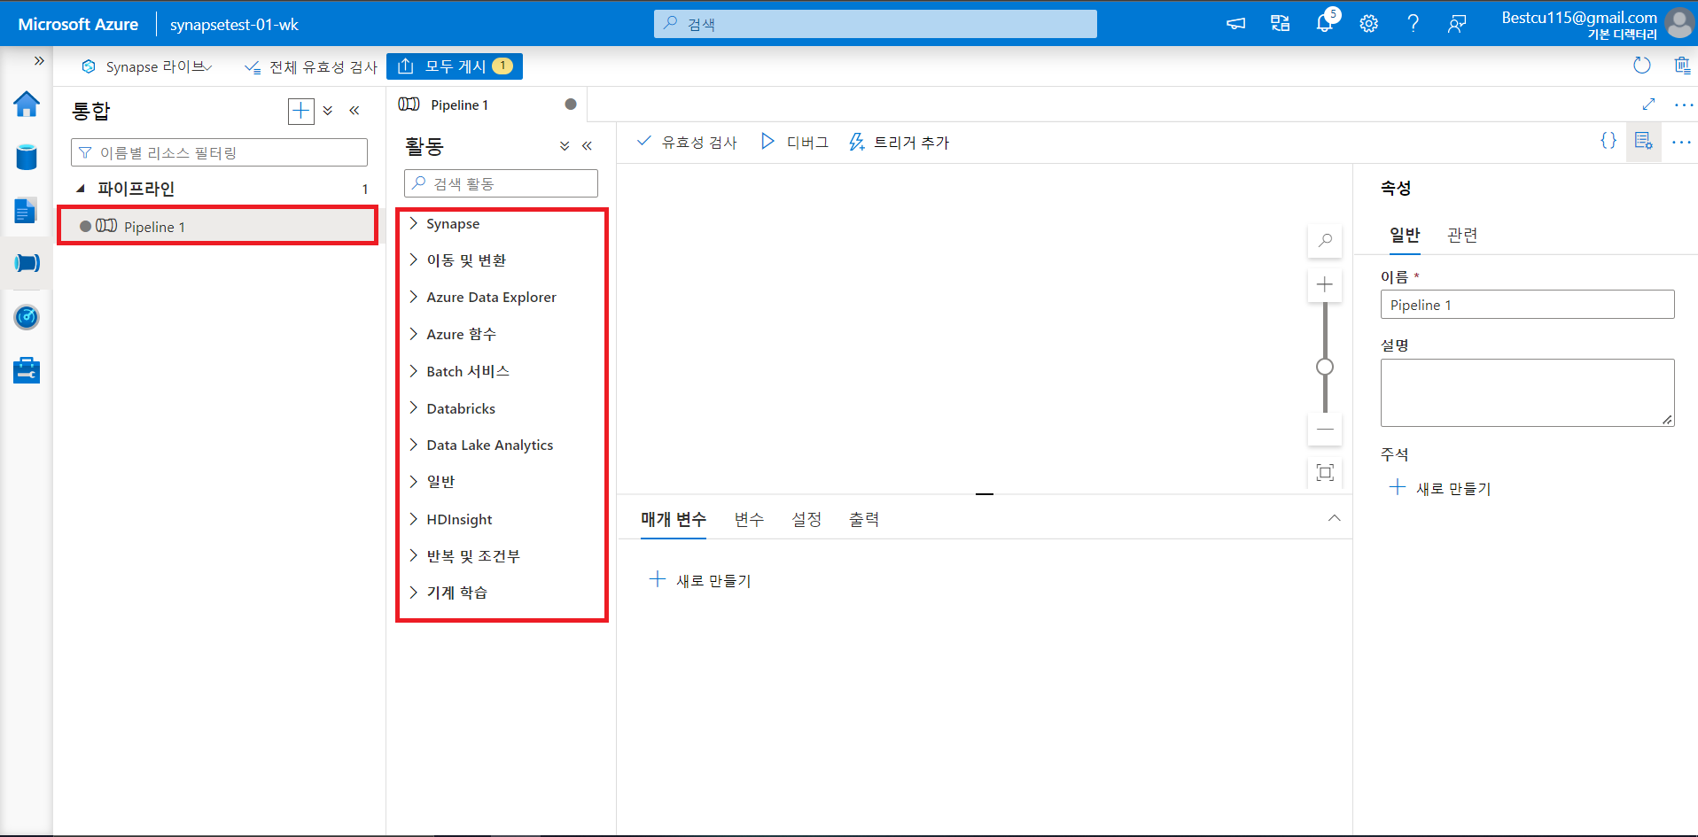Open the Home hub icon
The image size is (1698, 837).
click(27, 105)
